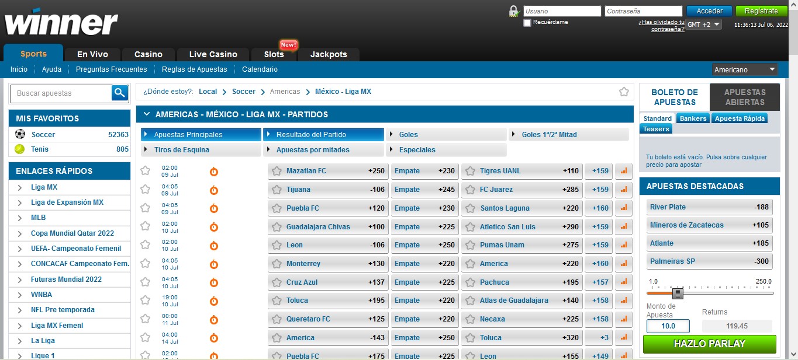This screenshot has width=798, height=360.
Task: Collapse the Americas México Liga MX Partidos header
Action: (385, 114)
